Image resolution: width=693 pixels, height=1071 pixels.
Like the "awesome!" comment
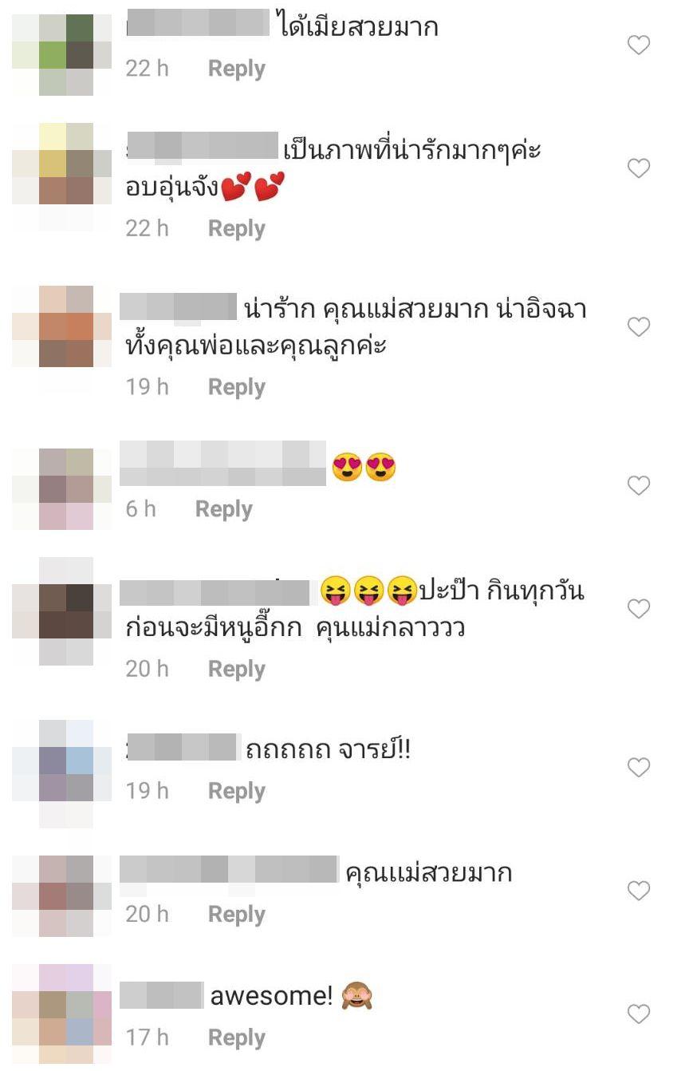pos(639,1014)
